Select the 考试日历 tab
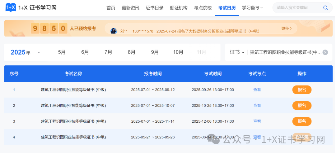Screen dimensions: 336x153 pyautogui.click(x=227, y=8)
